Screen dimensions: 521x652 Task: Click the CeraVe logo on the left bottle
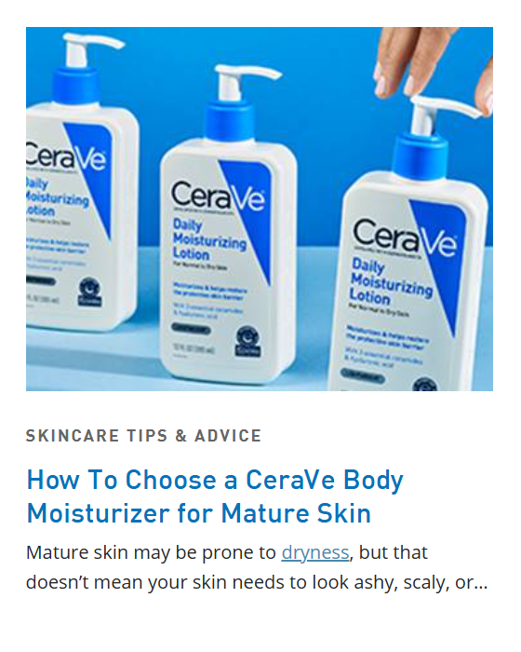click(x=66, y=156)
